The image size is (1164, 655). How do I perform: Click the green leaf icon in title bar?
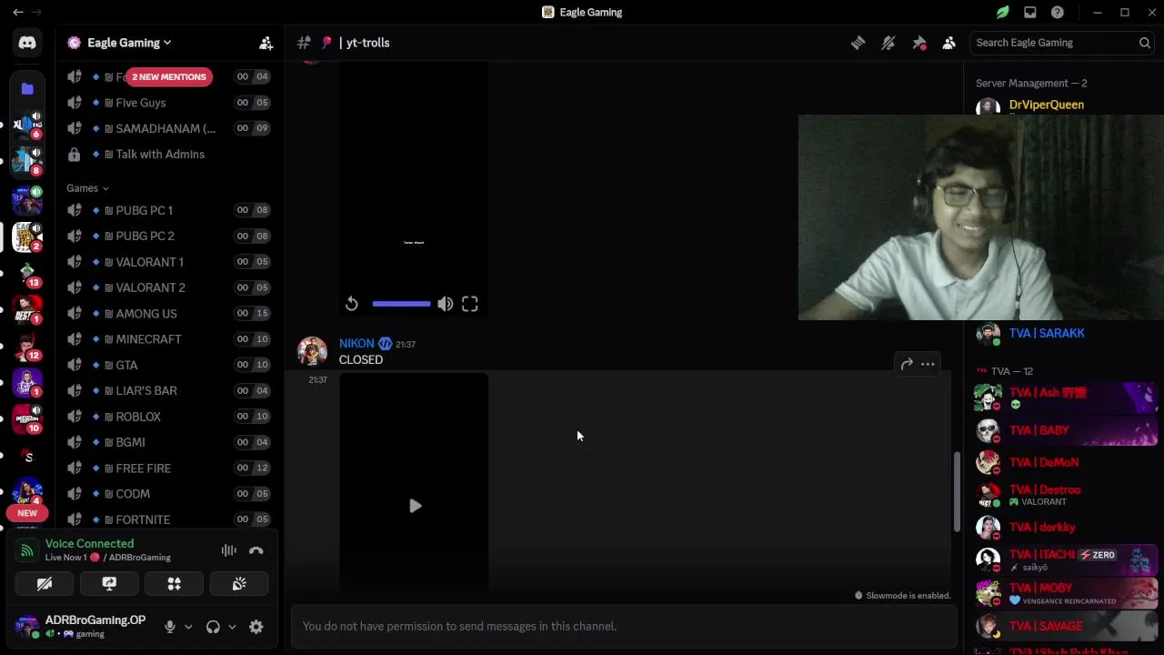point(1002,12)
